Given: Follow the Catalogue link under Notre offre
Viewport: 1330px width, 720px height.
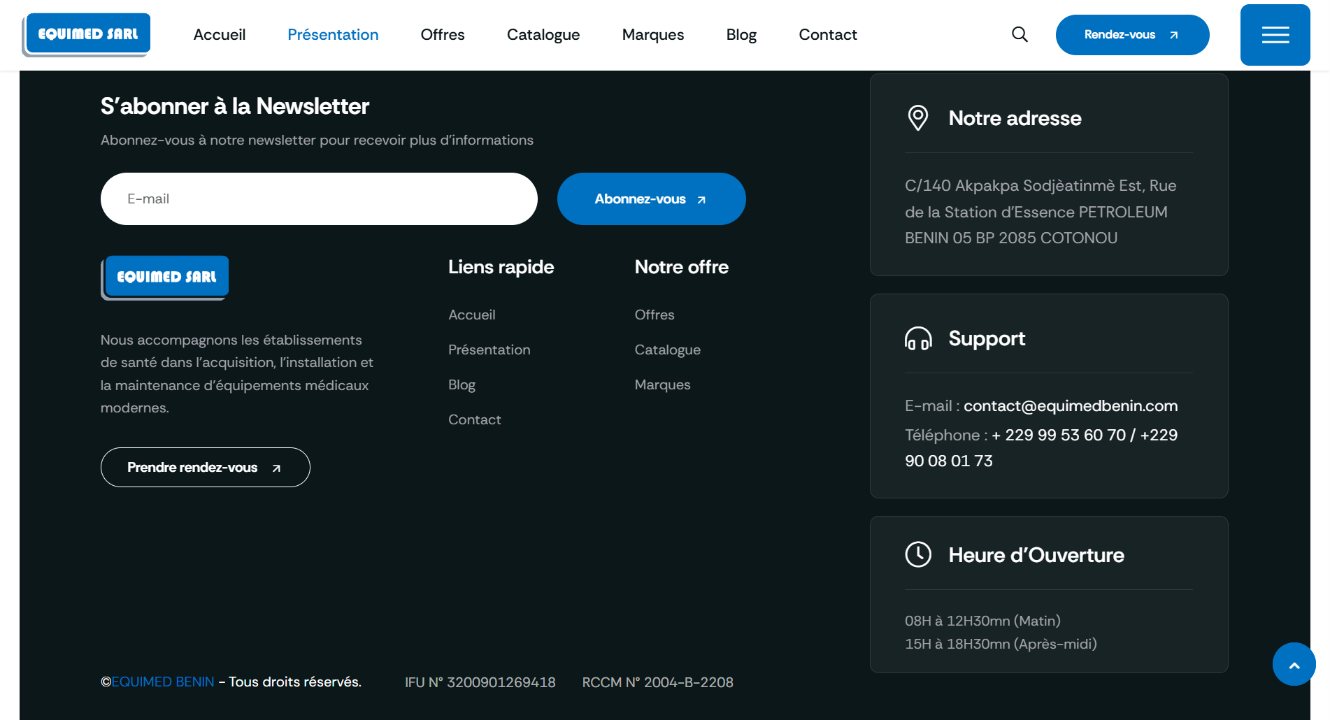Looking at the screenshot, I should coord(667,350).
